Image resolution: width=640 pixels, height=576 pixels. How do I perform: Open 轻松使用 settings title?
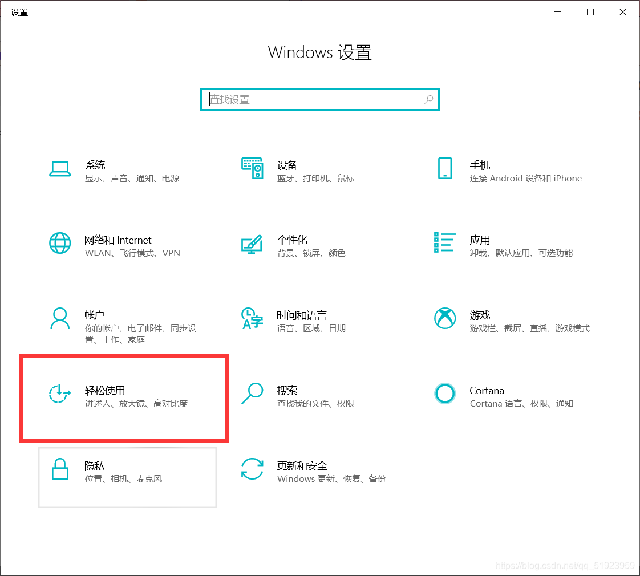coord(105,391)
